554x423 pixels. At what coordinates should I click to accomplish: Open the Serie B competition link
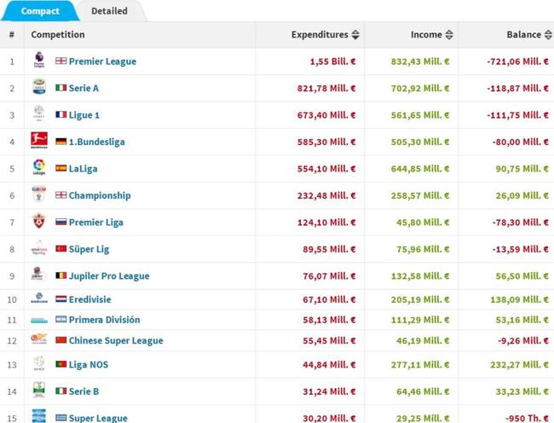click(x=88, y=391)
